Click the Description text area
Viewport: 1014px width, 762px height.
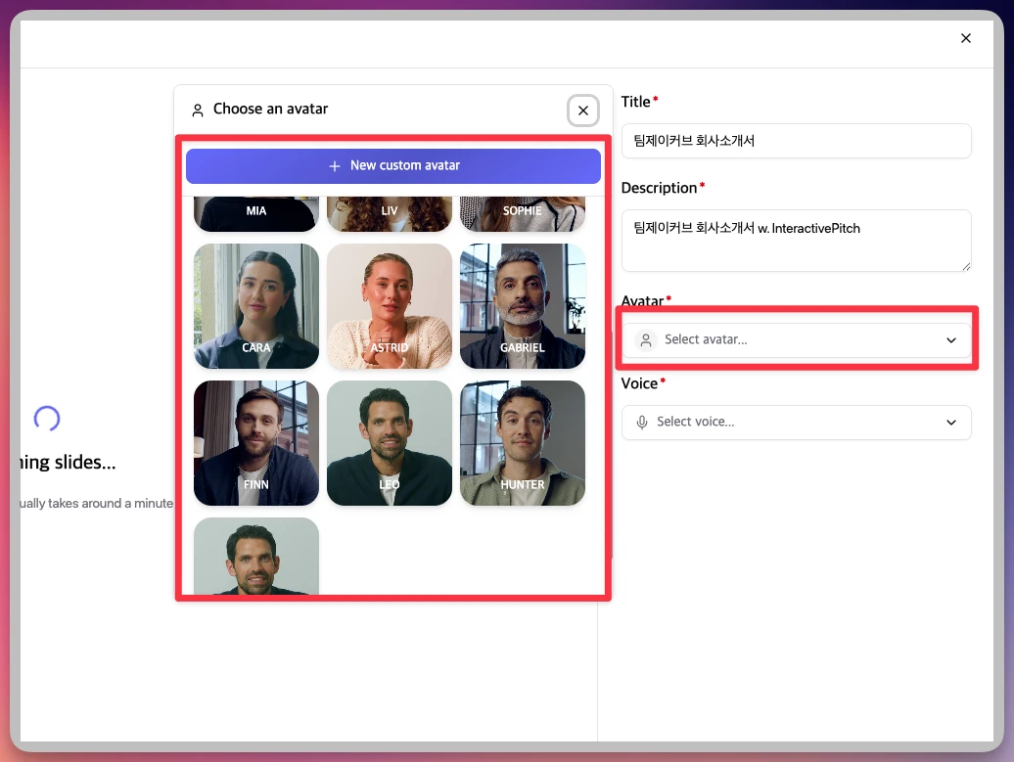click(796, 241)
